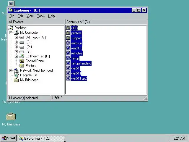
Task: Expand the Network Neighborhood node
Action: tap(11, 70)
